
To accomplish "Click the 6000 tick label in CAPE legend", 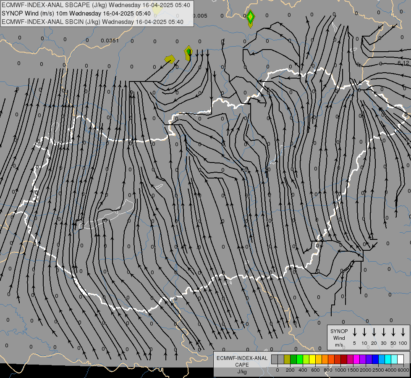I will pos(403,370).
